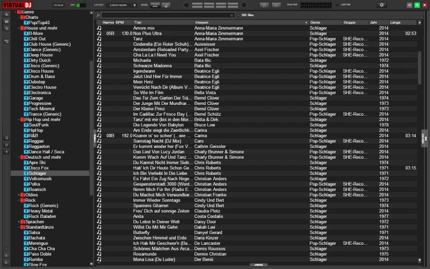
Task: Click the right round knob in the top bar
Action: click(244, 5)
